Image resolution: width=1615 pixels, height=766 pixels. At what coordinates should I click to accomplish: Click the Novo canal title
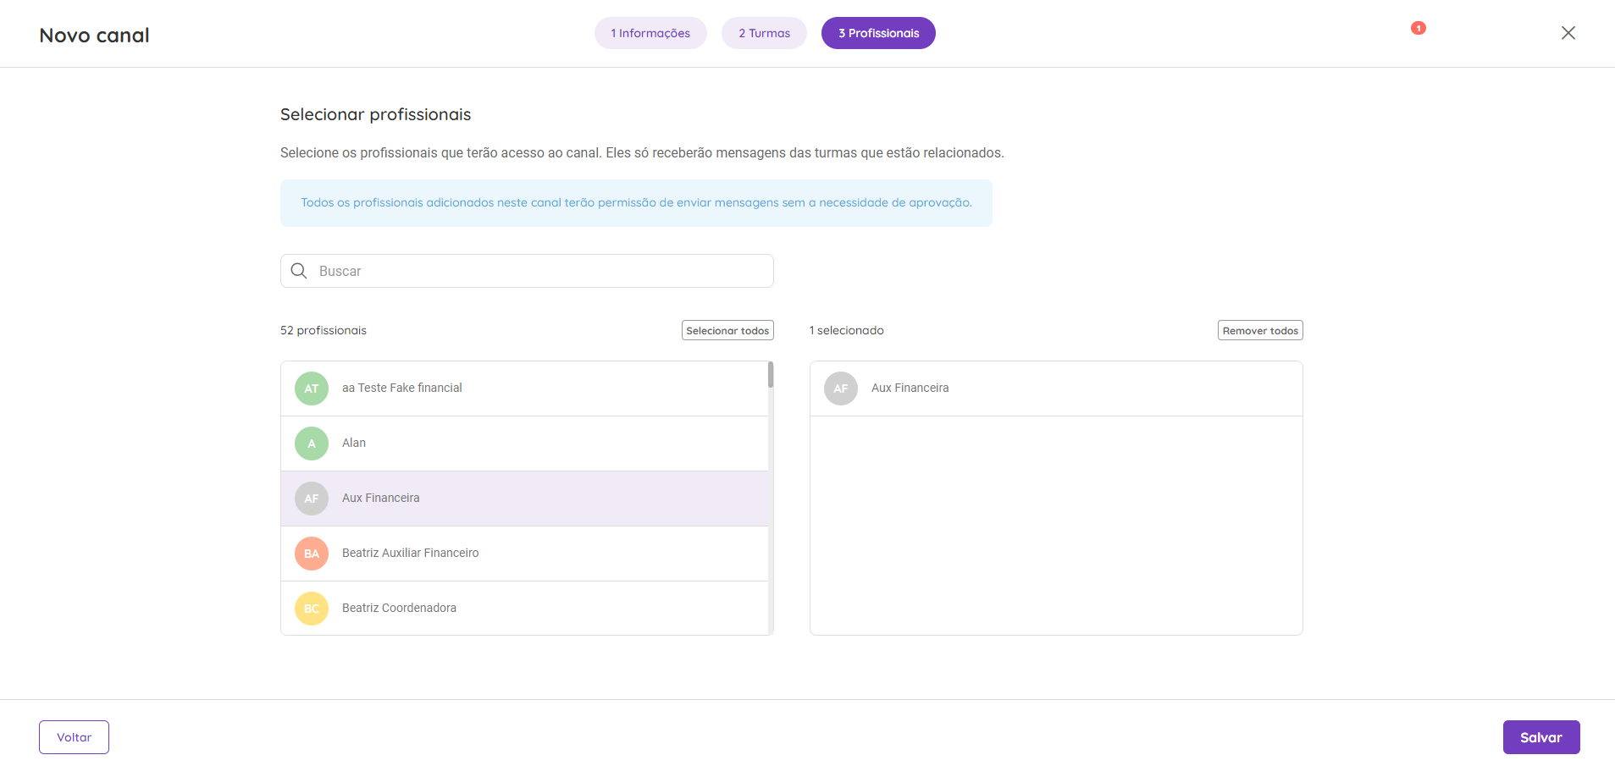click(94, 35)
